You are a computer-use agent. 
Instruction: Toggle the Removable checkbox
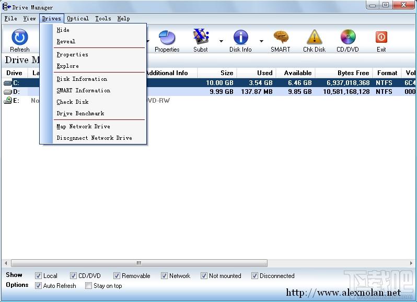tap(117, 276)
